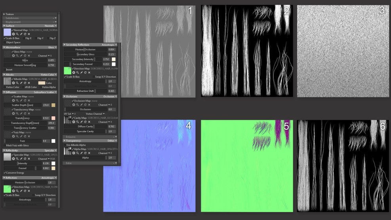Image resolution: width=391 pixels, height=220 pixels.
Task: Click pencil edit icon under the Gloss Map
Action: pyautogui.click(x=21, y=55)
